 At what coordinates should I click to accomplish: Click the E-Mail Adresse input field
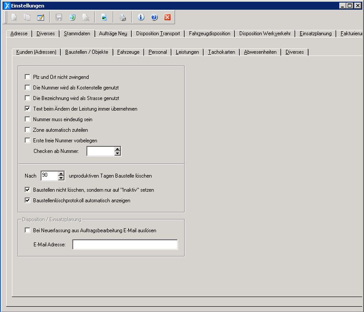pos(125,245)
